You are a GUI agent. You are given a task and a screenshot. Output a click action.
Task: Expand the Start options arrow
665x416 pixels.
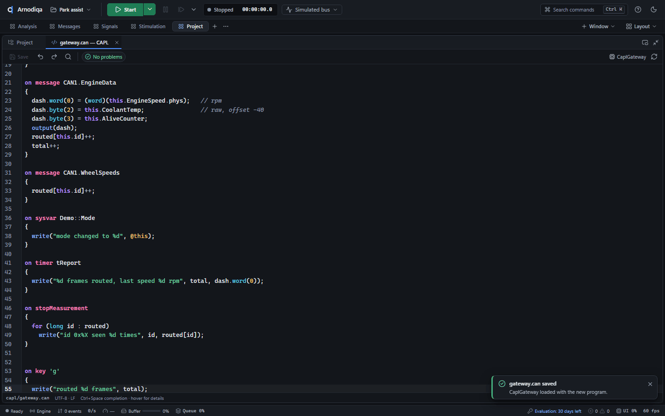click(150, 10)
